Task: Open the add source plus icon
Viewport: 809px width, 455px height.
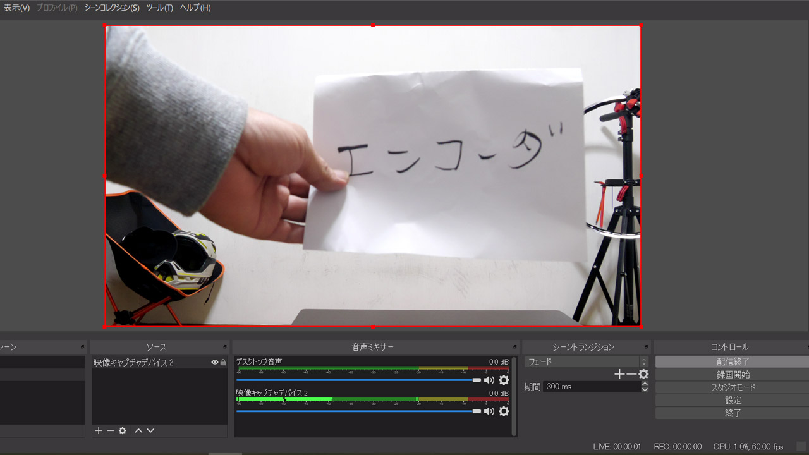Action: (x=98, y=430)
